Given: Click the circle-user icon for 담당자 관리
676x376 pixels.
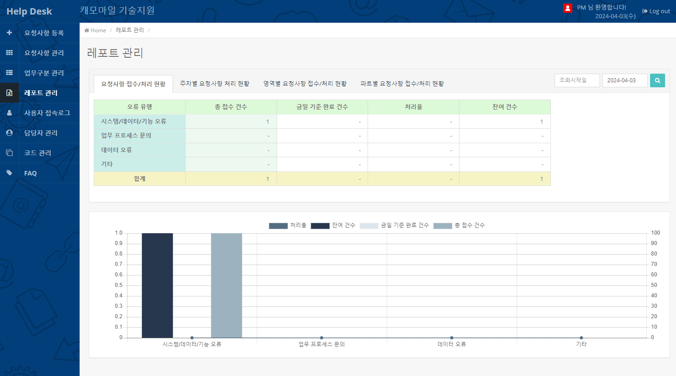Looking at the screenshot, I should pos(9,133).
